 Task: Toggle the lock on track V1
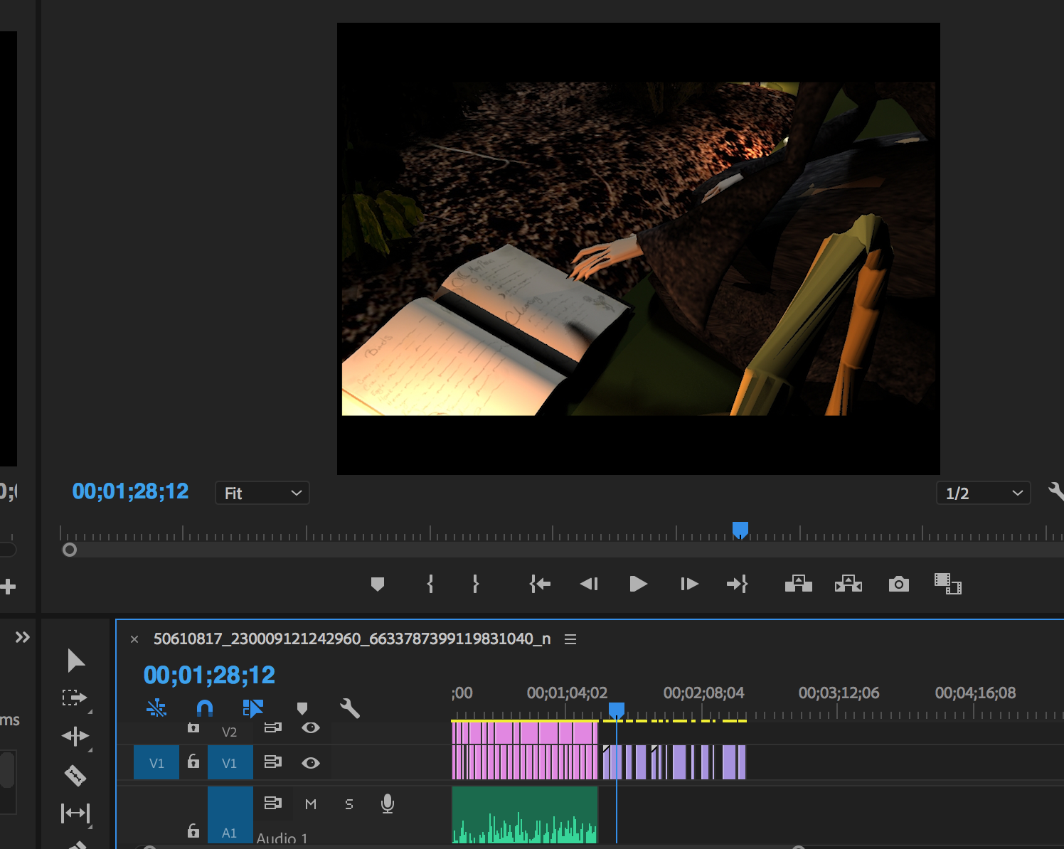pyautogui.click(x=193, y=762)
